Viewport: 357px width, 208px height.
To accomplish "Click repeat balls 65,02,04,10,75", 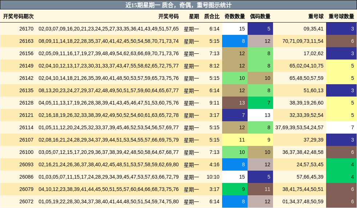I will pos(306,66).
